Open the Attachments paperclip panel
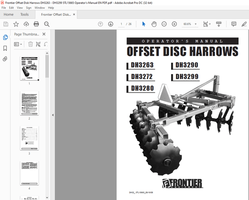 click(x=5, y=59)
